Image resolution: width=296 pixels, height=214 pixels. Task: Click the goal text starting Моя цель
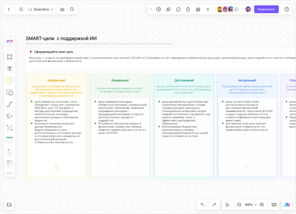(x=162, y=59)
